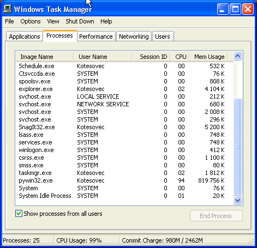Minimize the Task Manager window

point(223,9)
